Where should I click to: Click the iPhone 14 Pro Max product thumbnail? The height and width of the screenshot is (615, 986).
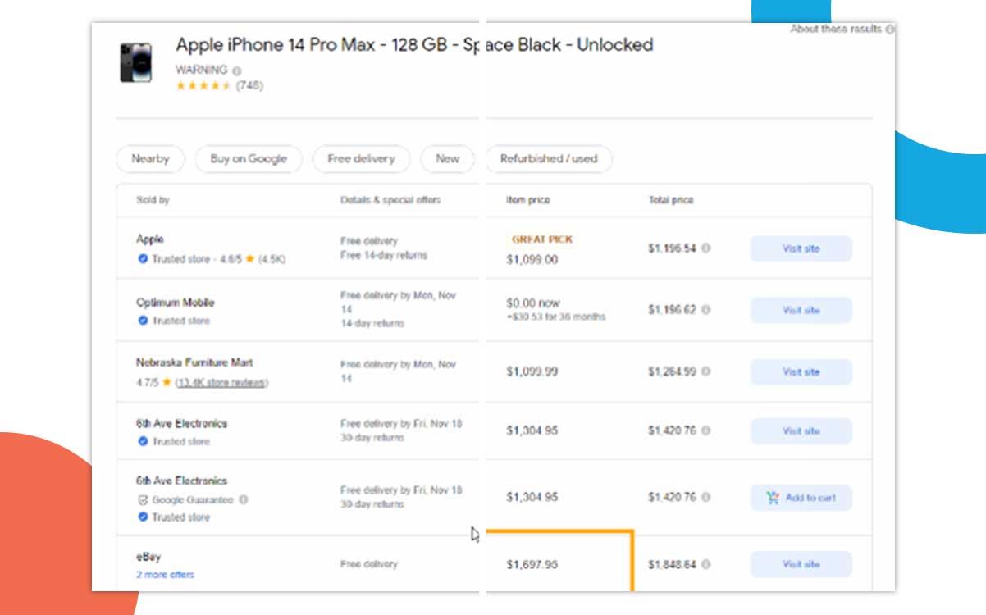tap(135, 63)
